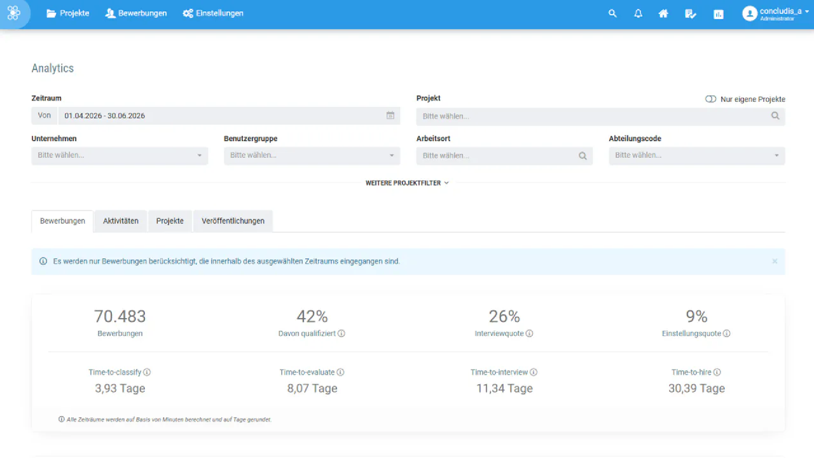Dismiss the blue info banner
Image resolution: width=814 pixels, height=458 pixels.
tap(775, 261)
